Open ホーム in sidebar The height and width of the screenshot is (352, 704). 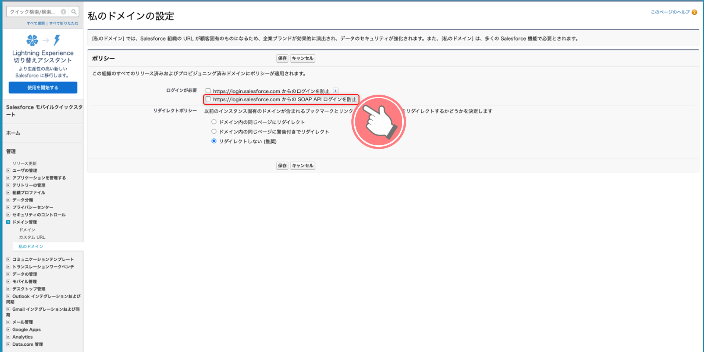pos(13,133)
